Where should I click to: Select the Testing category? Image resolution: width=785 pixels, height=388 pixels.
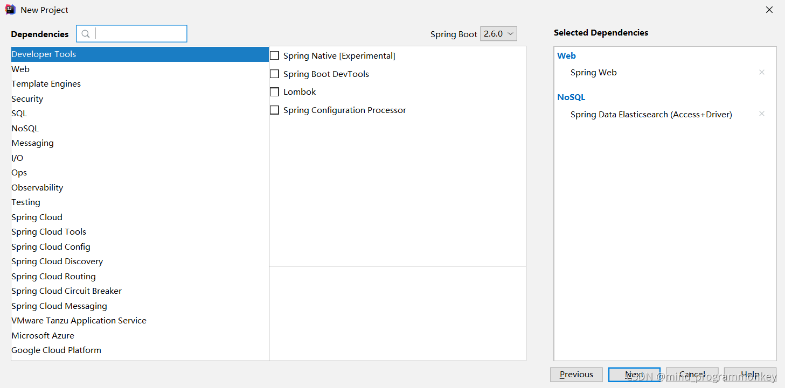140,202
